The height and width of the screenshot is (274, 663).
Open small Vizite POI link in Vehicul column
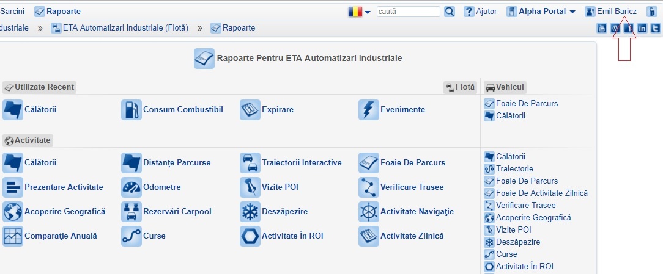(508, 230)
